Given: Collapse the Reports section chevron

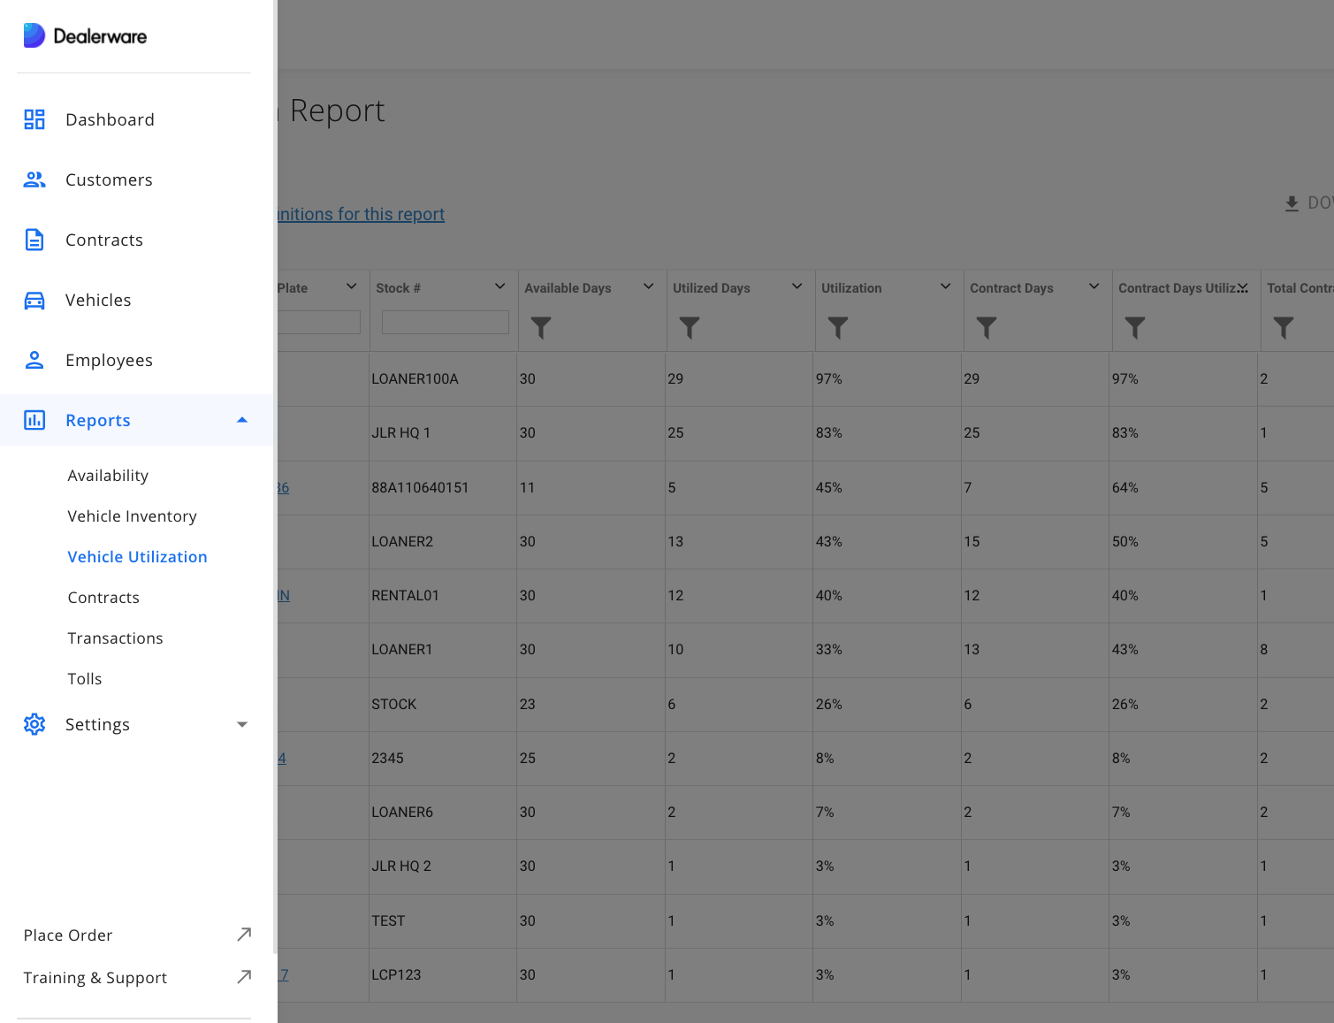Looking at the screenshot, I should click(x=242, y=420).
